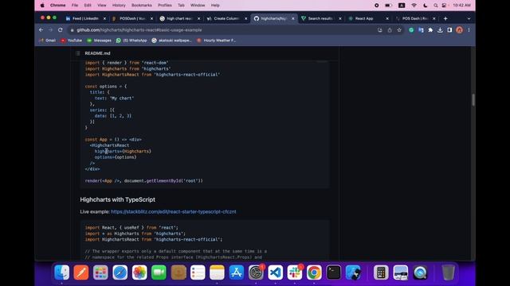Viewport: 510px width, 286px height.
Task: Switch to the high chart react tab
Action: (x=179, y=18)
